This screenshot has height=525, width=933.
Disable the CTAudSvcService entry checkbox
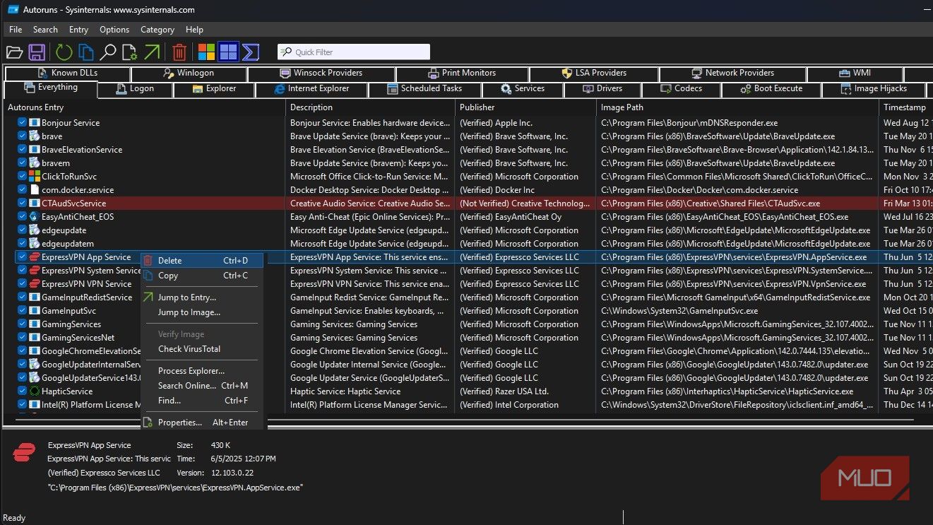click(x=22, y=203)
